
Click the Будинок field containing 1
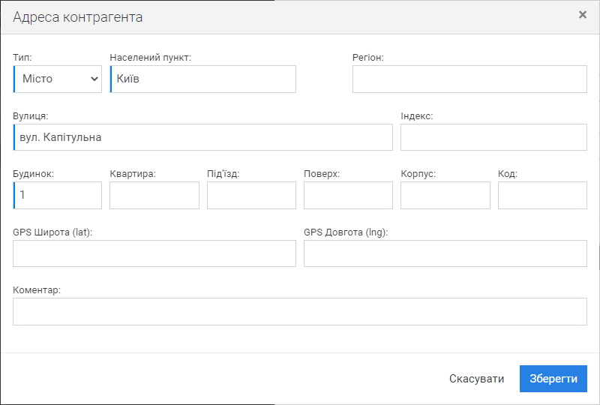pyautogui.click(x=58, y=195)
